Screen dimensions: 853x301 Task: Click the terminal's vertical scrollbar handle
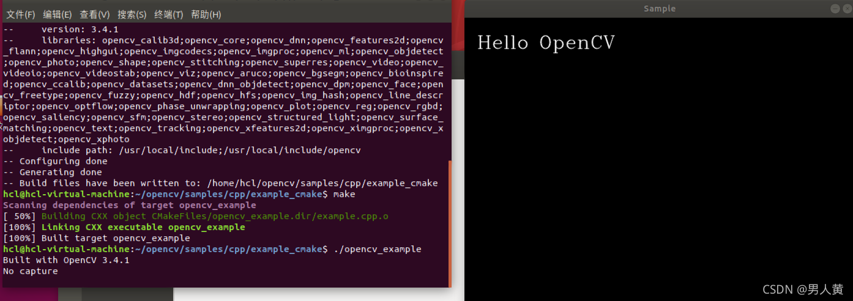[450, 223]
